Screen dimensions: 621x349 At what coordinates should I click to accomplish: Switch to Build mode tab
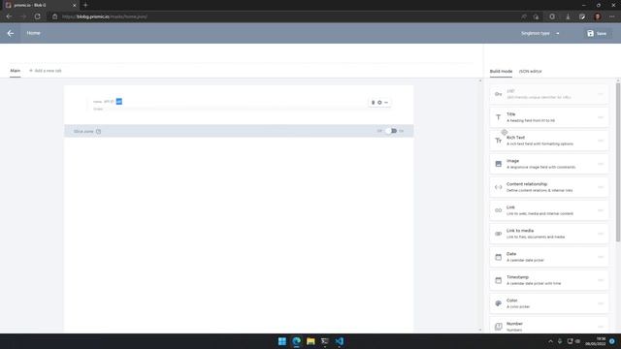[x=501, y=71]
